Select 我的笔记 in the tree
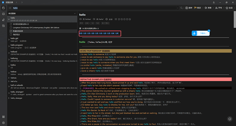 16,35
